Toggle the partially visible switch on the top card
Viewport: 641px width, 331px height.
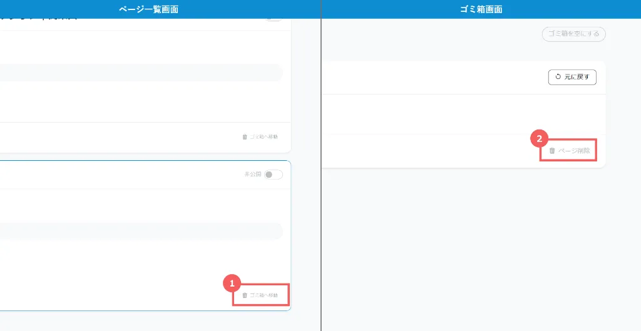point(273,19)
